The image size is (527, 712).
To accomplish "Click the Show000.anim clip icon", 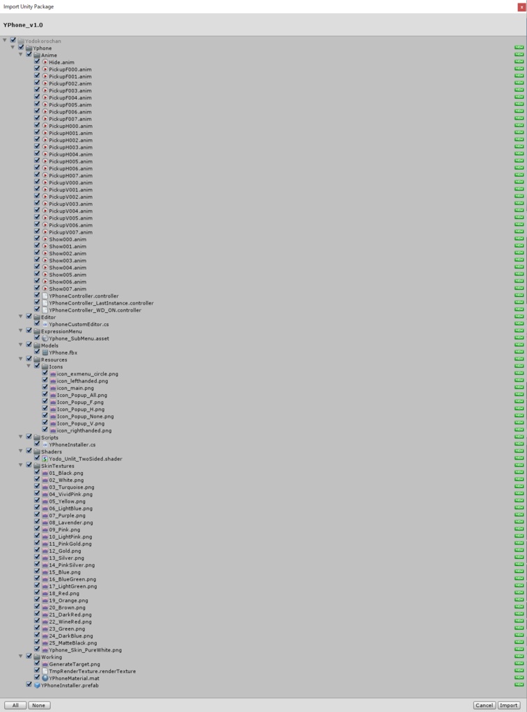I will (45, 239).
